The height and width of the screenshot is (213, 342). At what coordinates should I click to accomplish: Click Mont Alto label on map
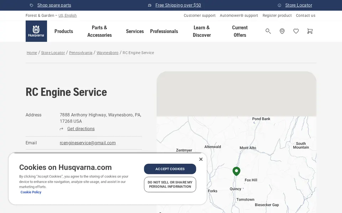click(x=248, y=148)
